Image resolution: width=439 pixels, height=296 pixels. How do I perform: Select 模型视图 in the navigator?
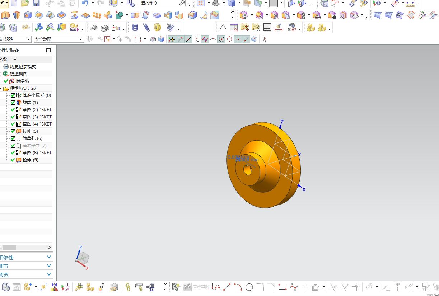[x=19, y=74]
